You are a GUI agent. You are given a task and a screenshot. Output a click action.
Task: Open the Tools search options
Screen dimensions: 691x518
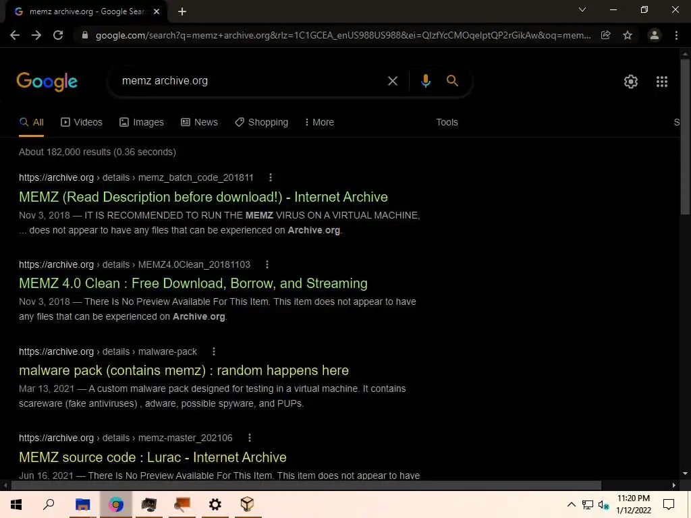(447, 123)
